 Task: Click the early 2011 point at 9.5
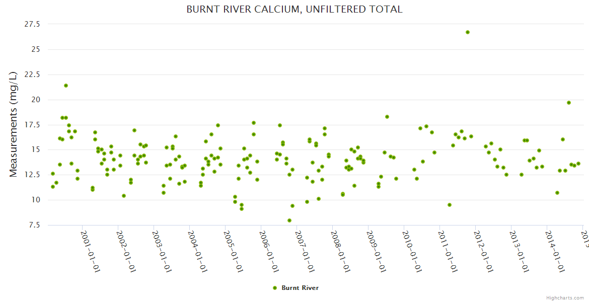tap(450, 205)
